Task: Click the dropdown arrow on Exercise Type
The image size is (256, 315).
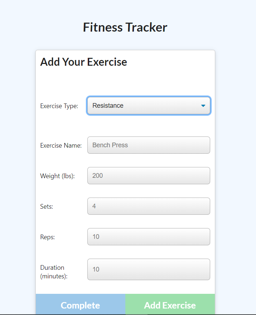Action: (x=203, y=106)
